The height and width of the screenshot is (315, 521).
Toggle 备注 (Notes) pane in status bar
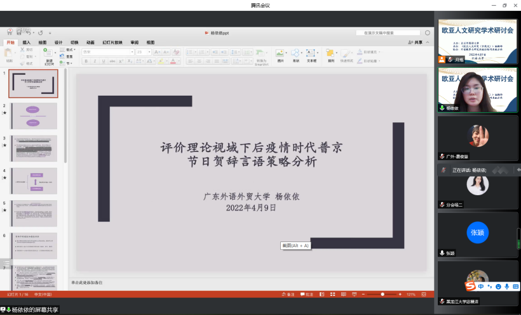[x=288, y=295]
